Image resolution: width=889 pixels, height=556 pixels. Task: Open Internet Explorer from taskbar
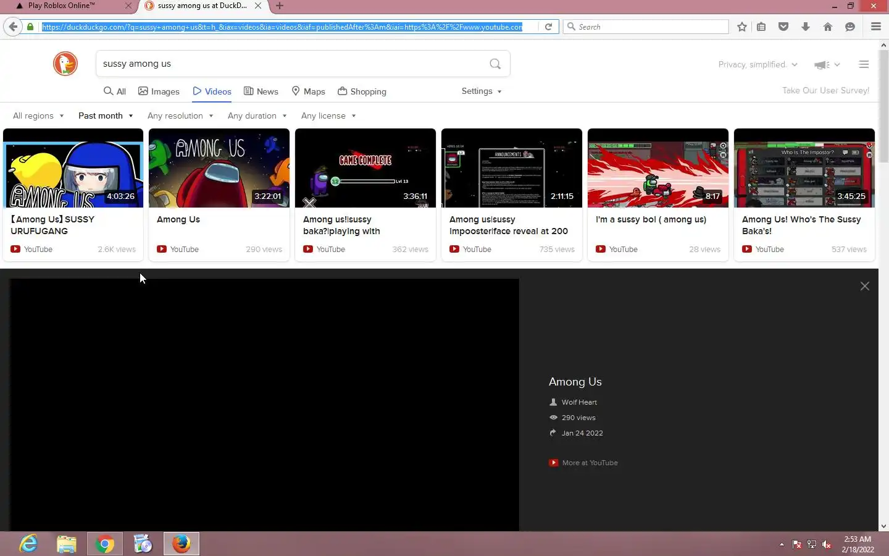click(x=29, y=544)
